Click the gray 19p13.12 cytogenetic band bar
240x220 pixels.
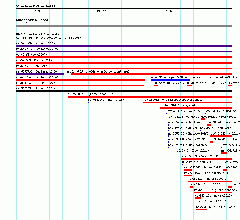124,26
